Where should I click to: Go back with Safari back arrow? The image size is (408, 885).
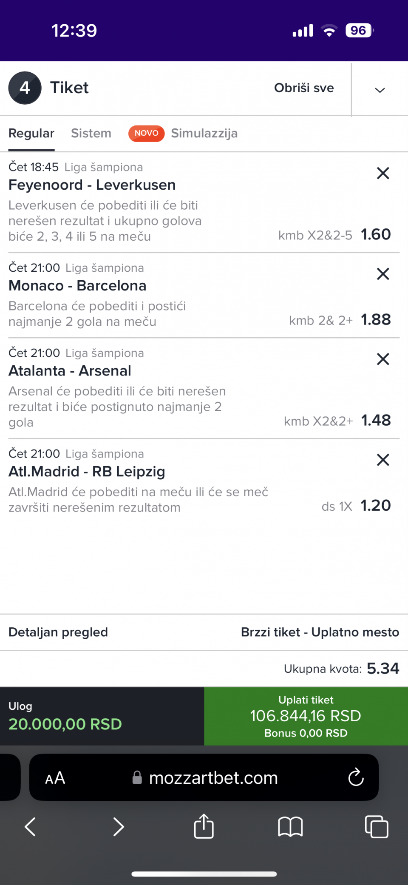click(30, 827)
